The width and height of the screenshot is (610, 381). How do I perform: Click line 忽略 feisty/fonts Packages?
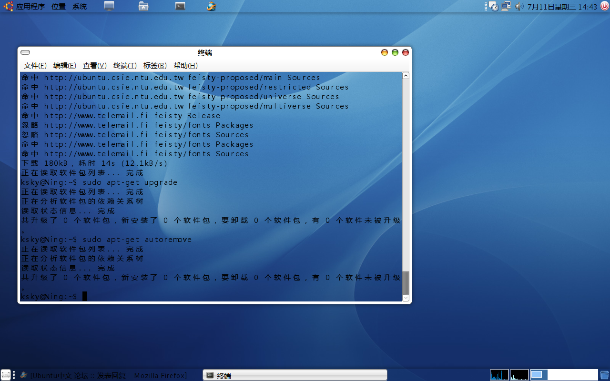pyautogui.click(x=137, y=125)
